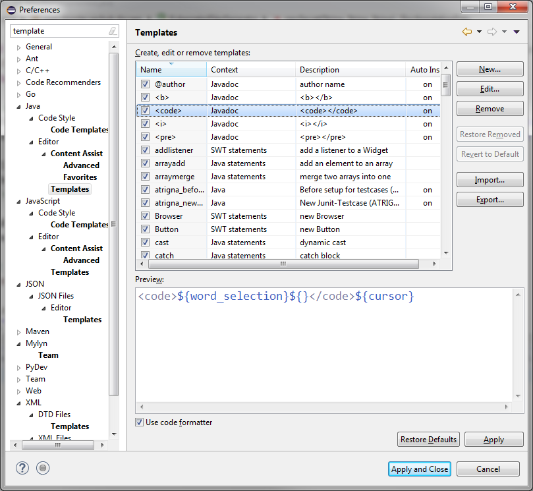Viewport: 533px width, 491px height.
Task: Select the arraymerge template row
Action: click(x=289, y=177)
